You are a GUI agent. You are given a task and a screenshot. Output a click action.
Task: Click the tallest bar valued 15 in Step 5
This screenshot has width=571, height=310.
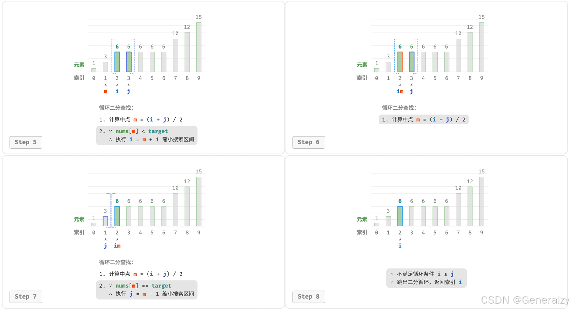click(x=199, y=47)
